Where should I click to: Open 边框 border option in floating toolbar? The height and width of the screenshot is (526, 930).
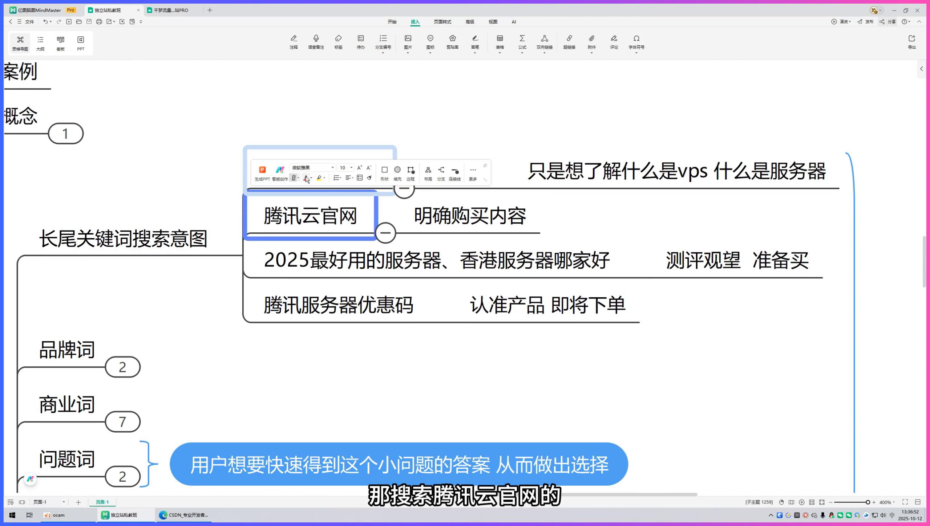(x=411, y=173)
